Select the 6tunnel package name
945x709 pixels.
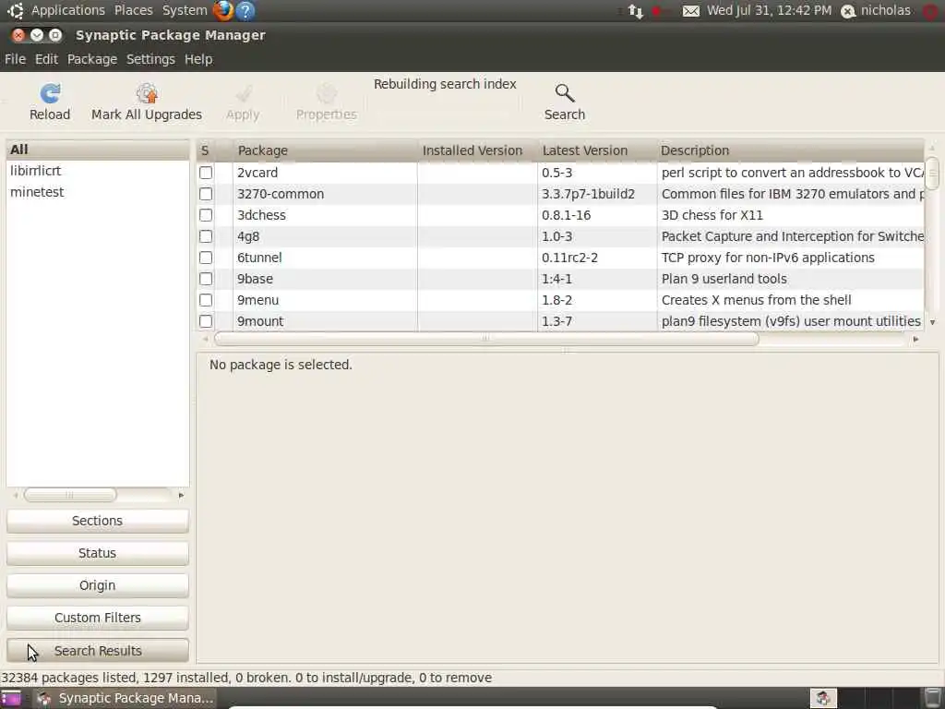[x=259, y=258]
